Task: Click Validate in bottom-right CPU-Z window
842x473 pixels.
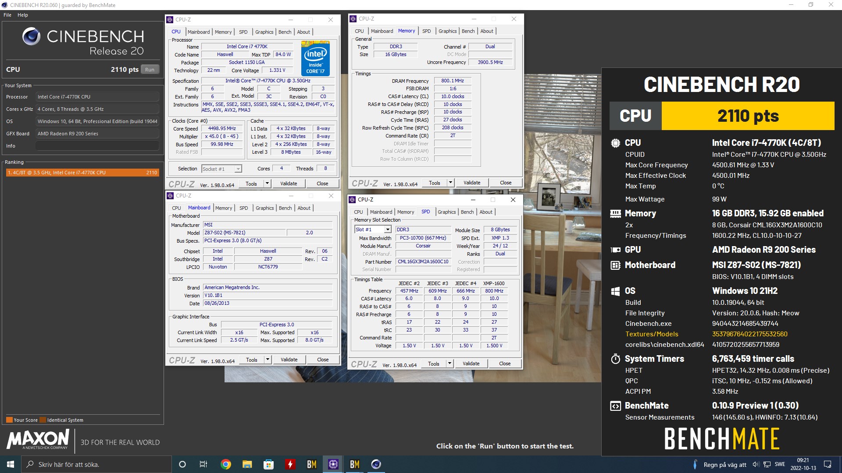Action: [x=471, y=364]
